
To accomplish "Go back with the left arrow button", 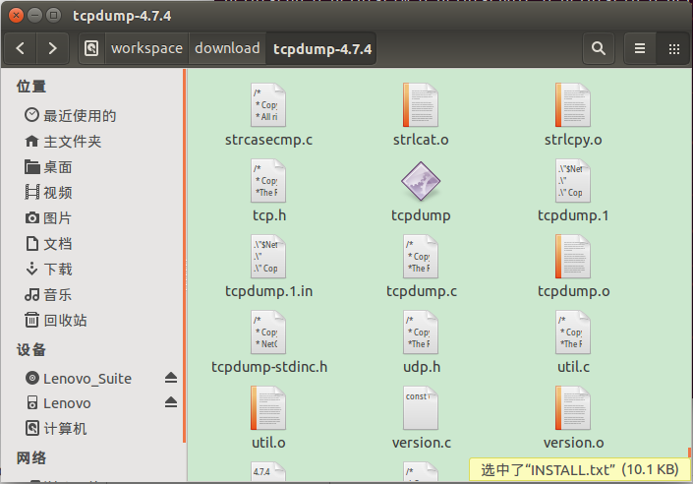I will [x=21, y=48].
